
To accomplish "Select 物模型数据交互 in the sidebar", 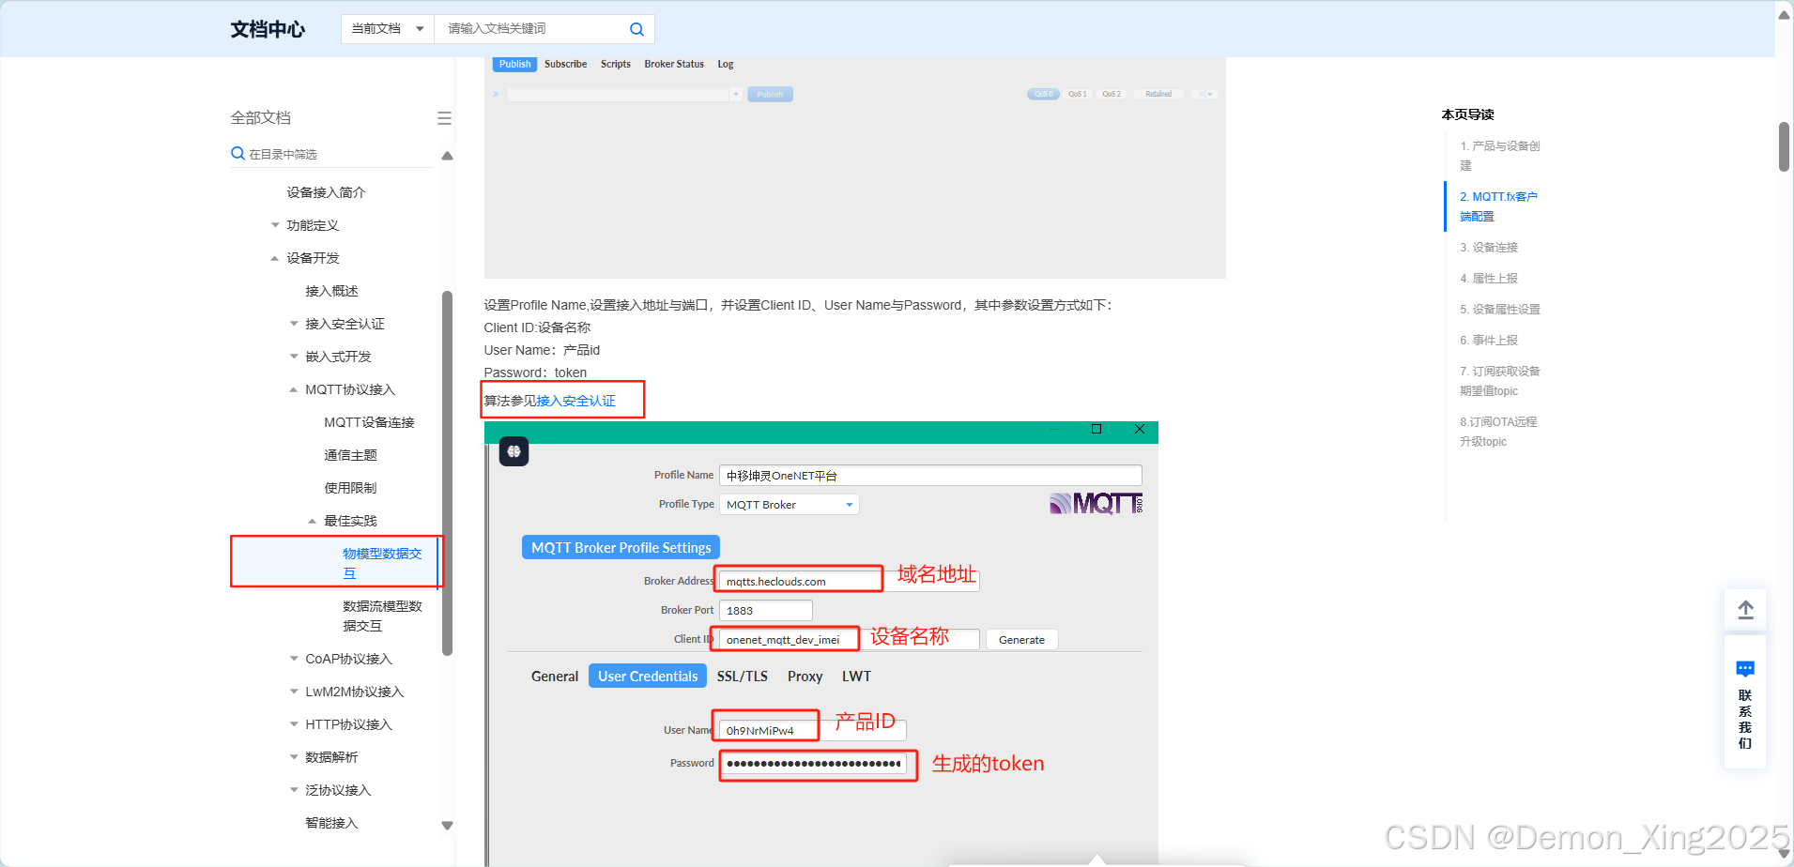I will coord(382,563).
